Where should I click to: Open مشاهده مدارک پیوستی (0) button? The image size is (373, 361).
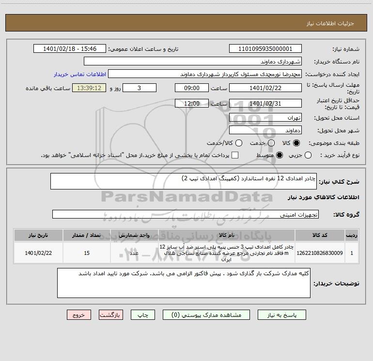[x=206, y=315]
